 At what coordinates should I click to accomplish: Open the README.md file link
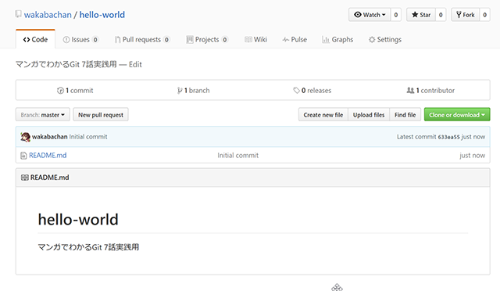coord(48,155)
